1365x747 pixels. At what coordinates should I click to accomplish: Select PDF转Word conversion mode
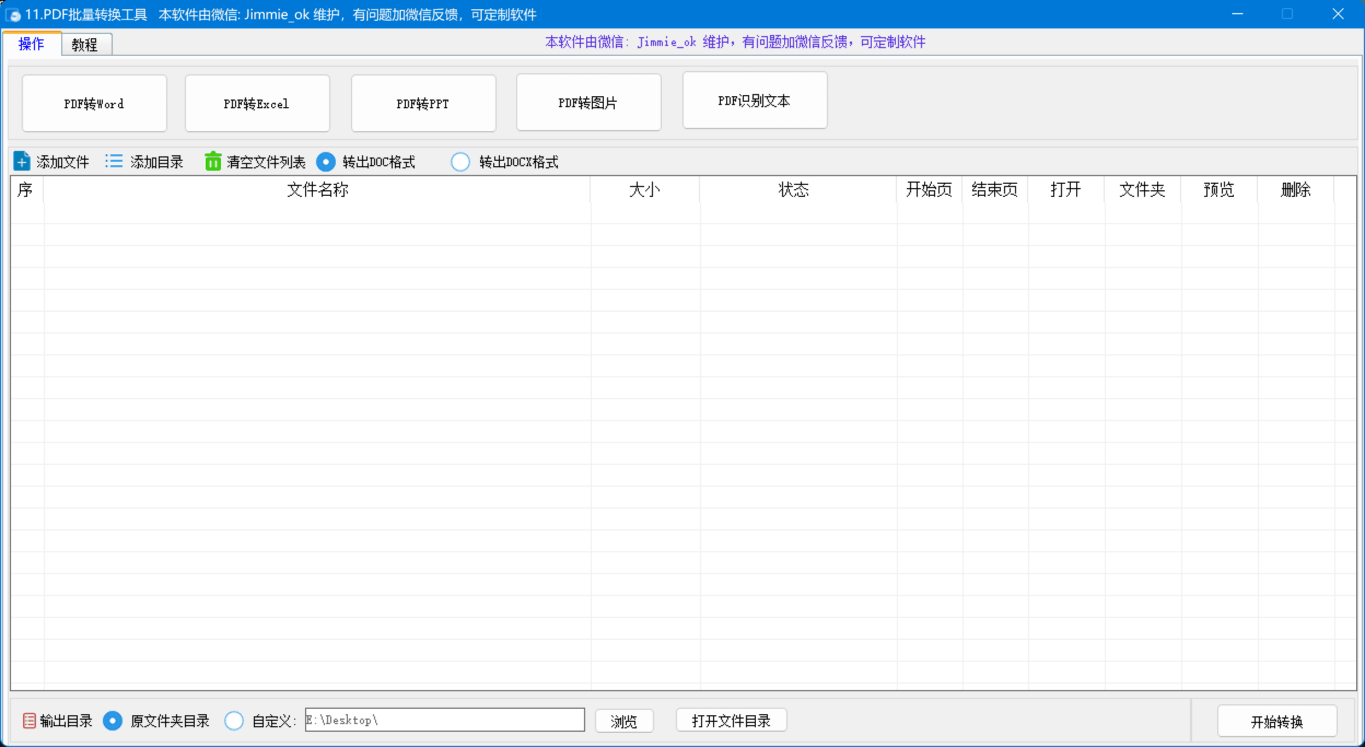[94, 103]
